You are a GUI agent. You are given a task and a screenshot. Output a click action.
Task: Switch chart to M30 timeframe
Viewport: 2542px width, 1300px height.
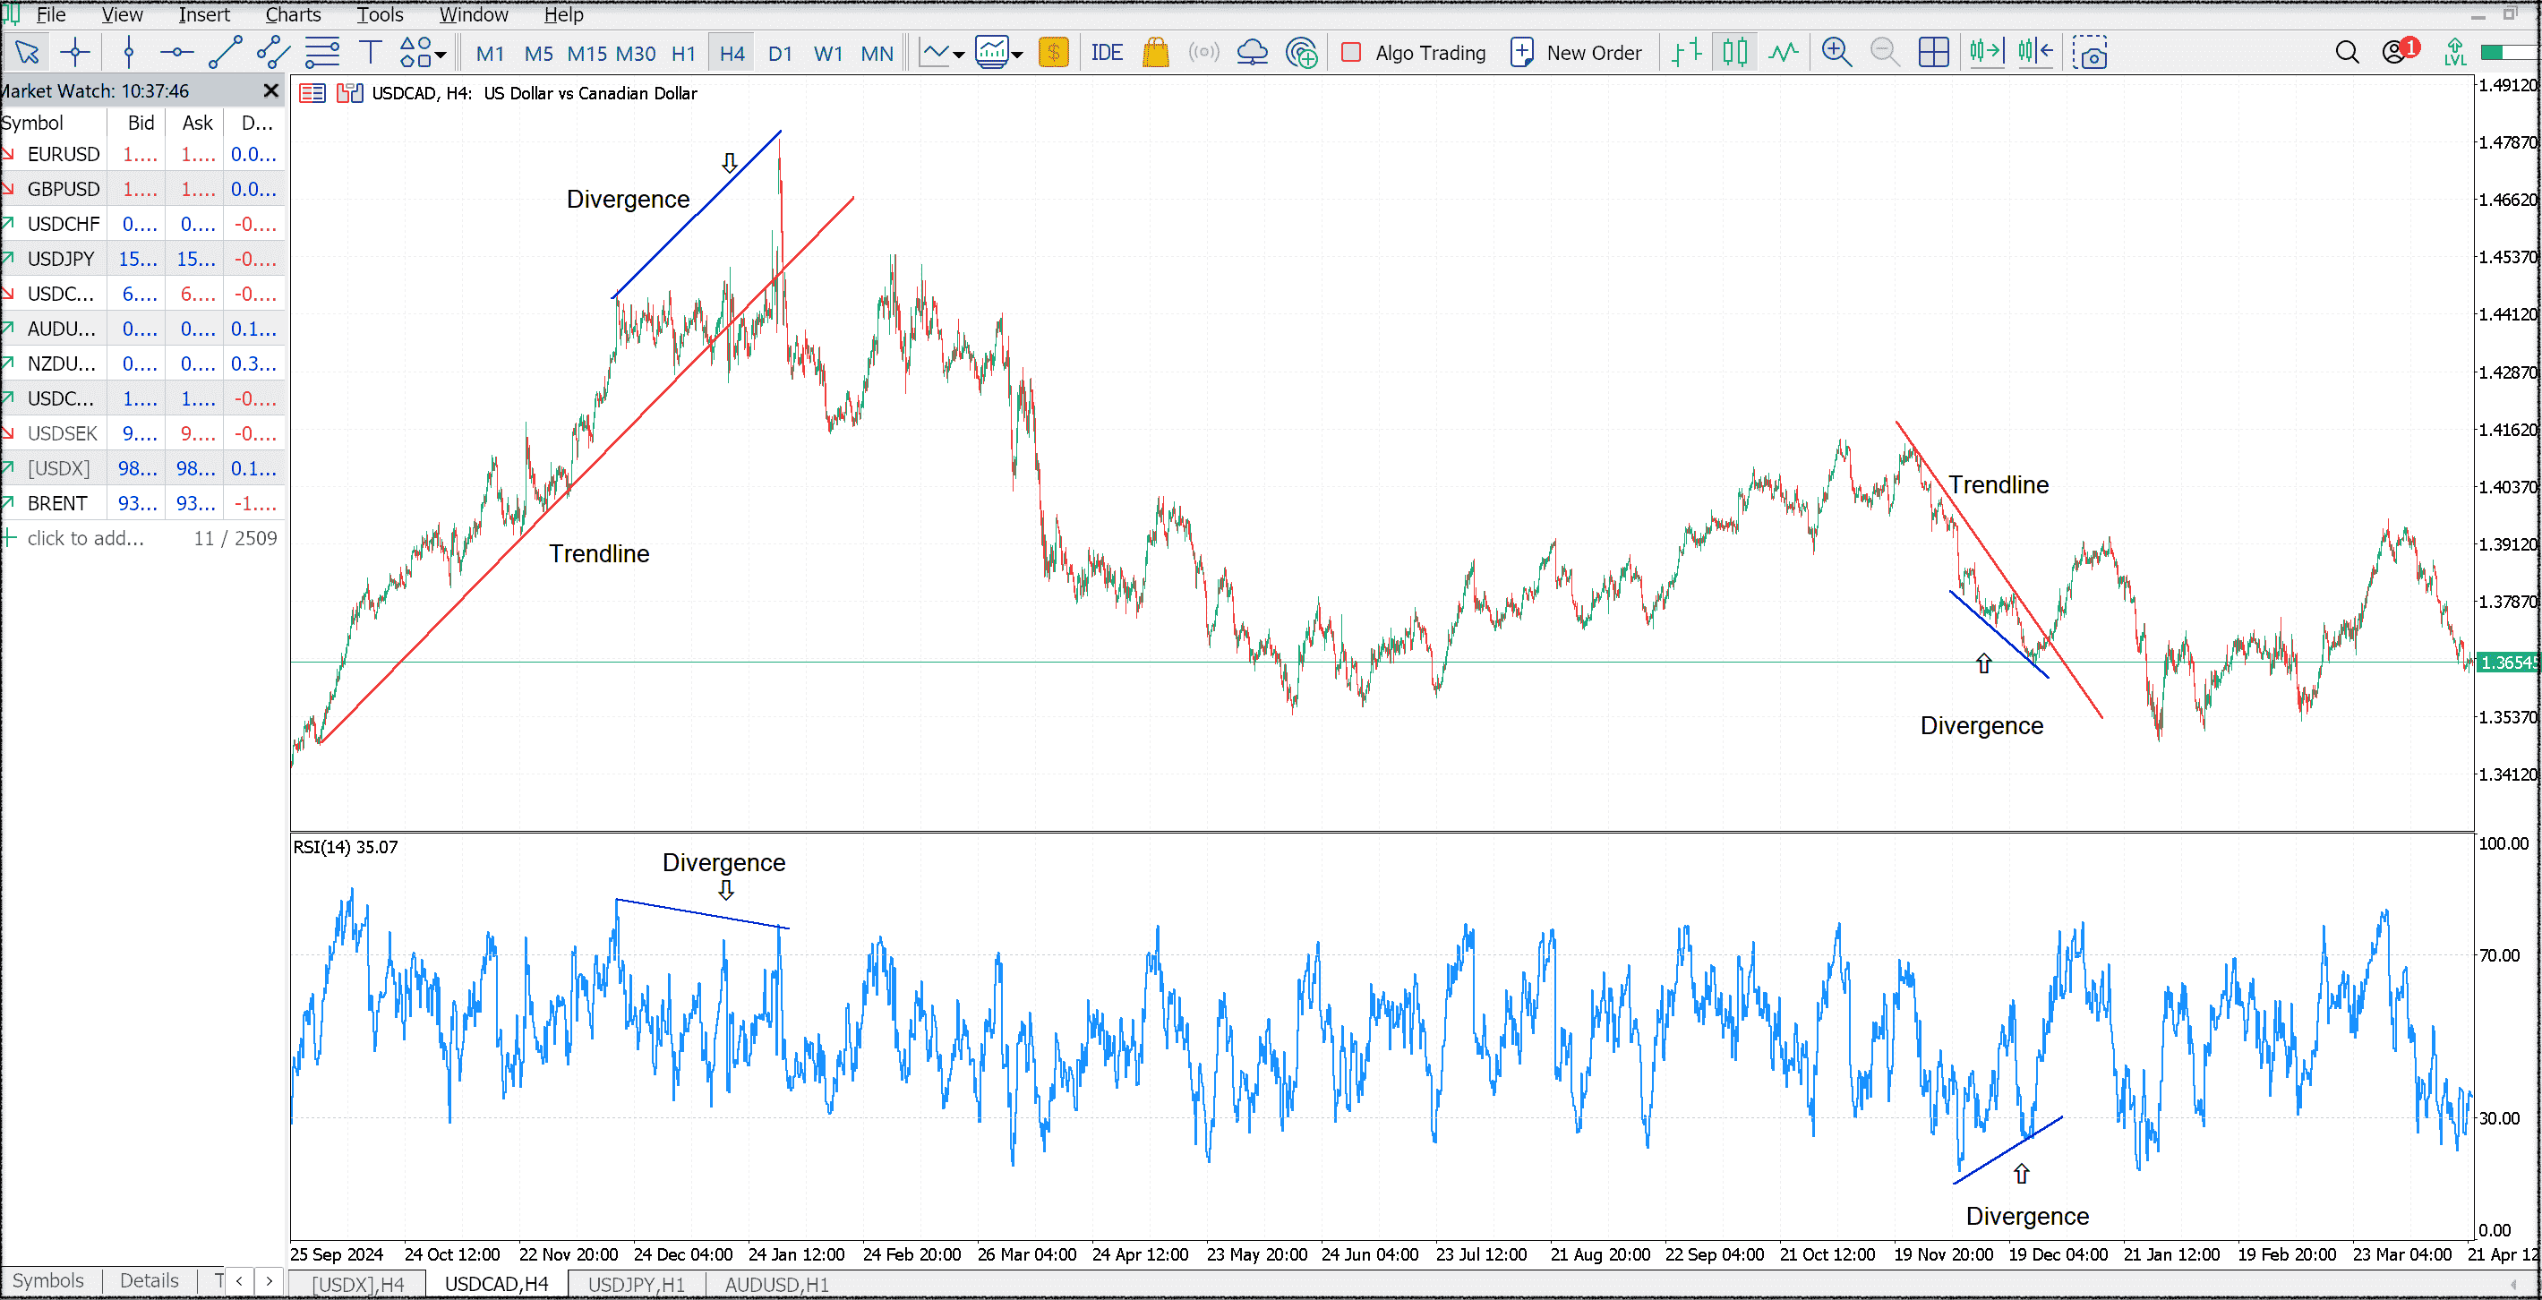(636, 54)
